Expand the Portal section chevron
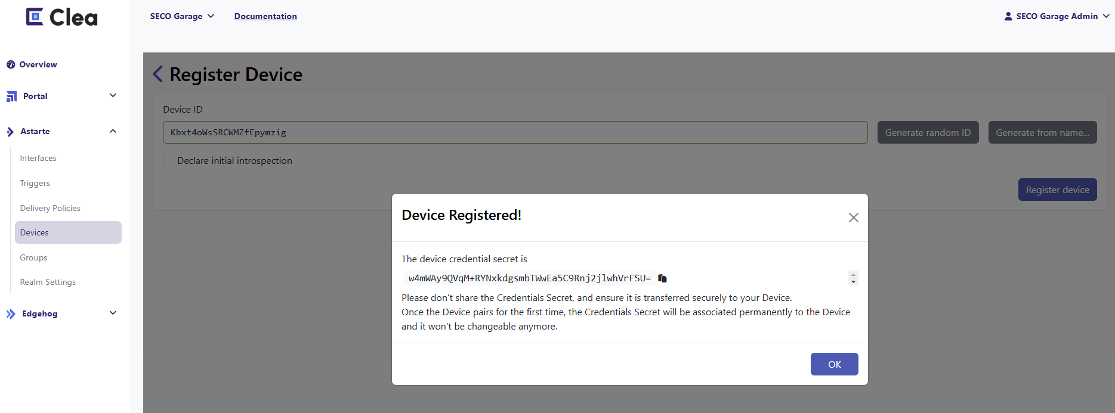The width and height of the screenshot is (1115, 413). pos(113,95)
